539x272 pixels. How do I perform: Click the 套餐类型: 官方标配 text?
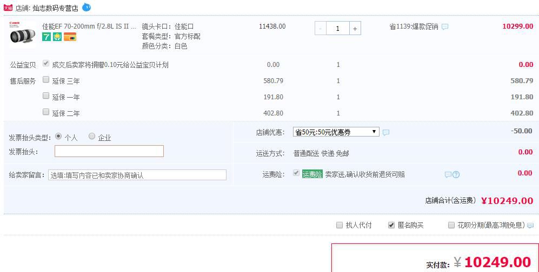[171, 36]
